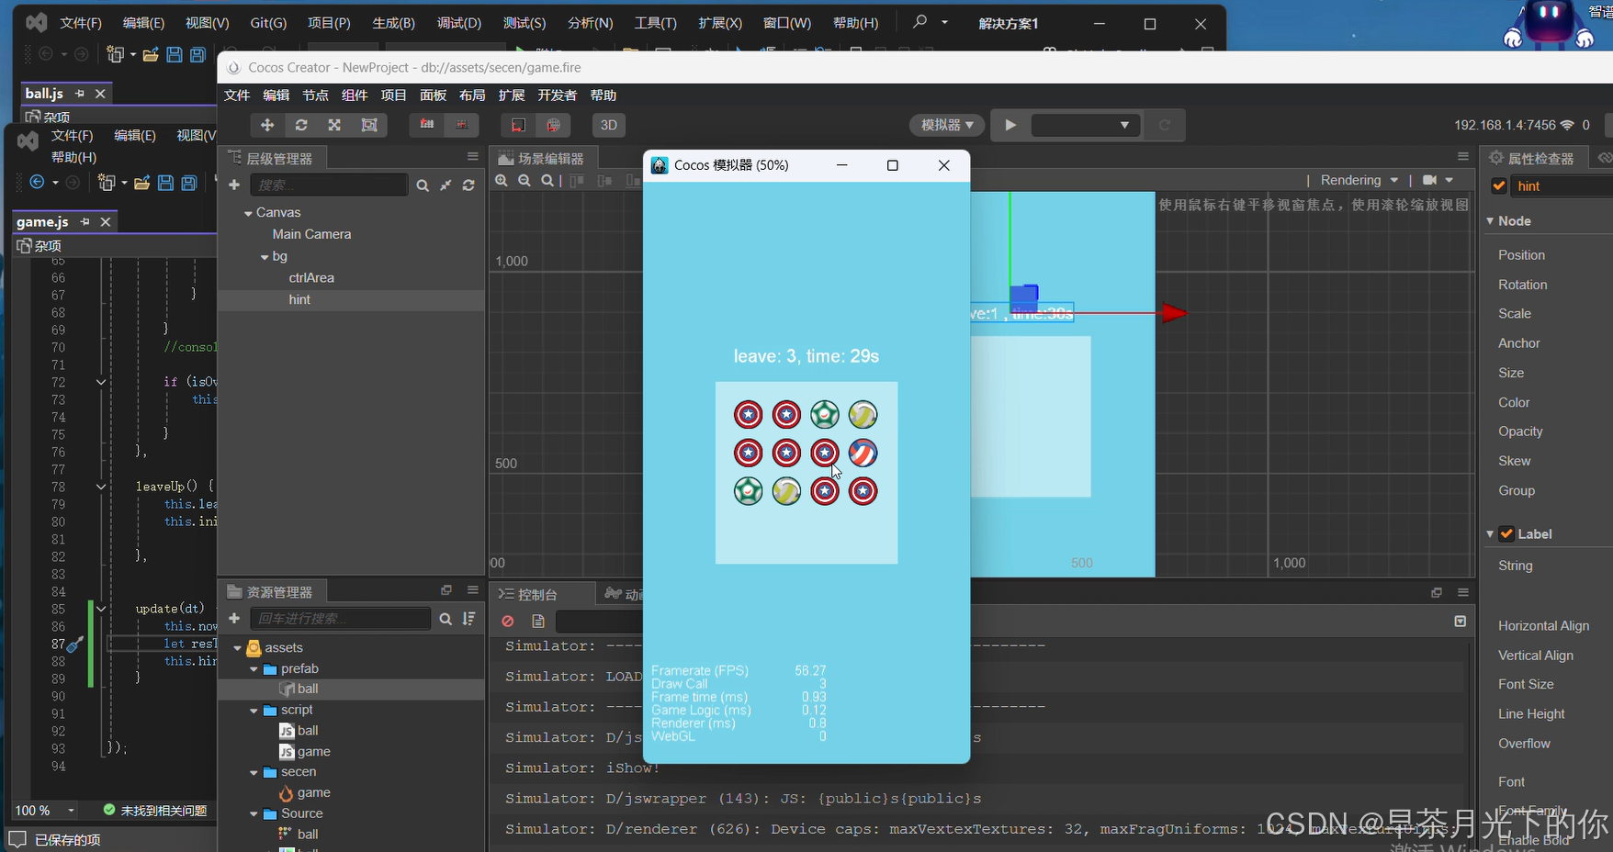The image size is (1613, 852).
Task: Collapse the secen folder
Action: click(254, 773)
